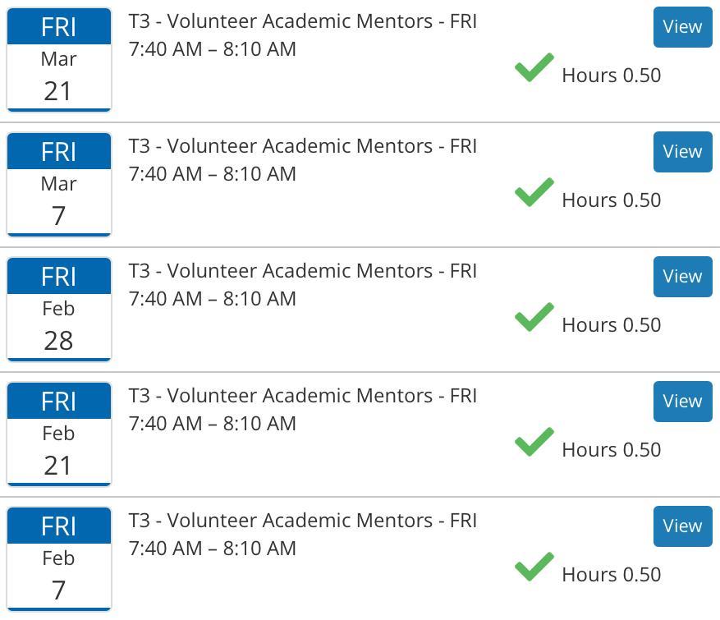The image size is (720, 620).
Task: Click the green checkmark for Mar 7
Action: click(x=534, y=193)
